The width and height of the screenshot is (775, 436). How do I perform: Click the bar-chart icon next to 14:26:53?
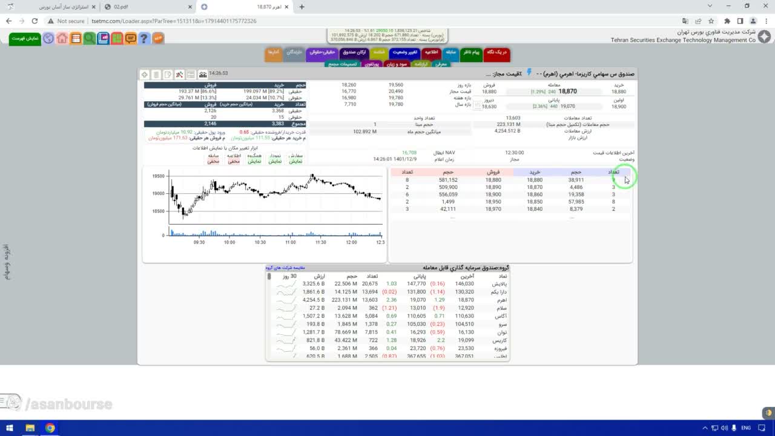(202, 74)
